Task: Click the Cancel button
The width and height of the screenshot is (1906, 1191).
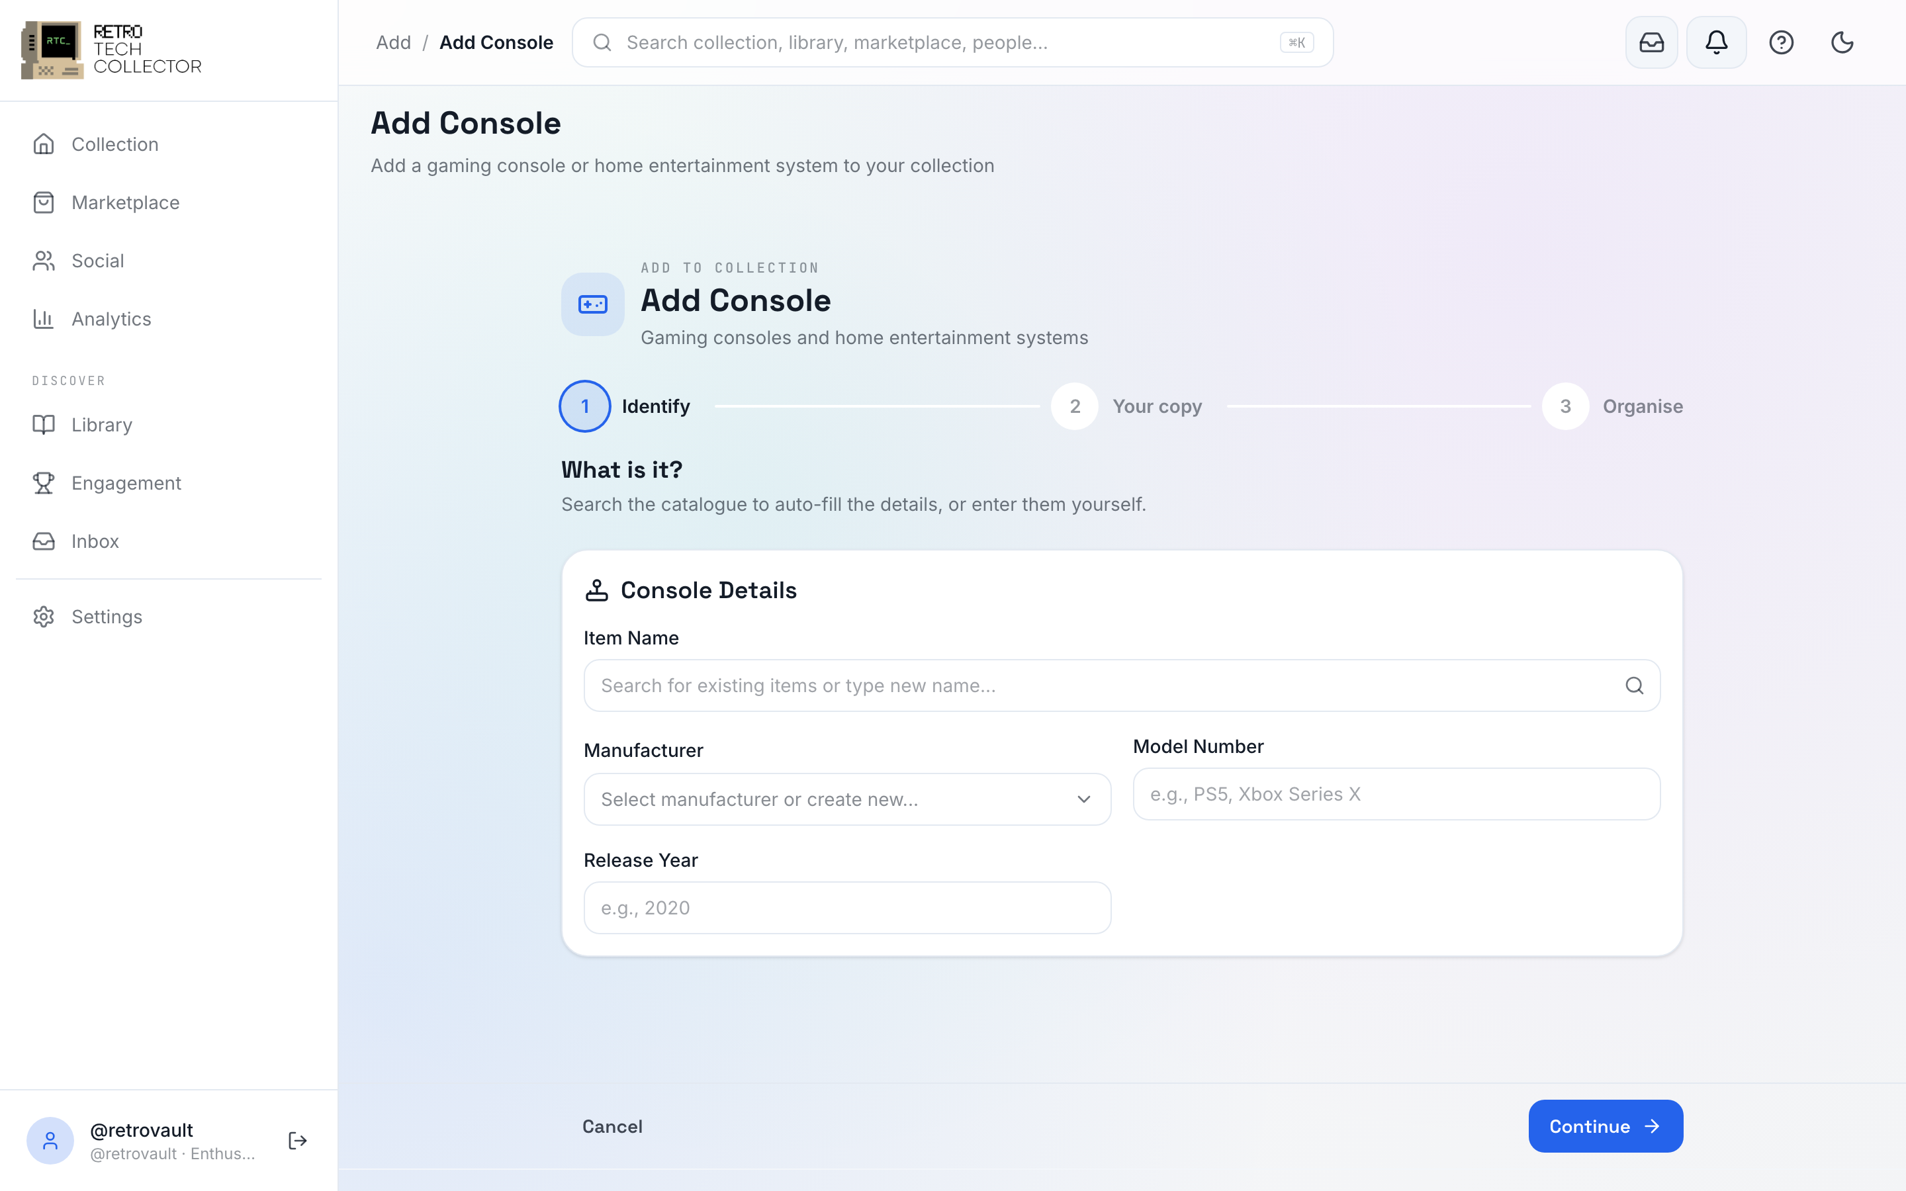Action: point(612,1126)
